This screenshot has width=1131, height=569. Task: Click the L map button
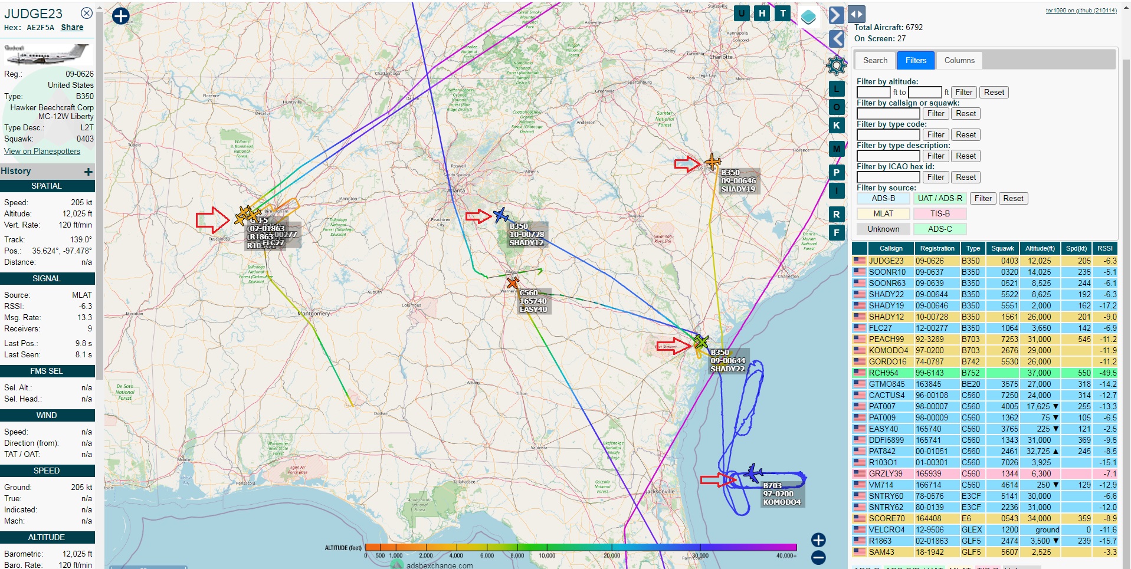pos(836,89)
